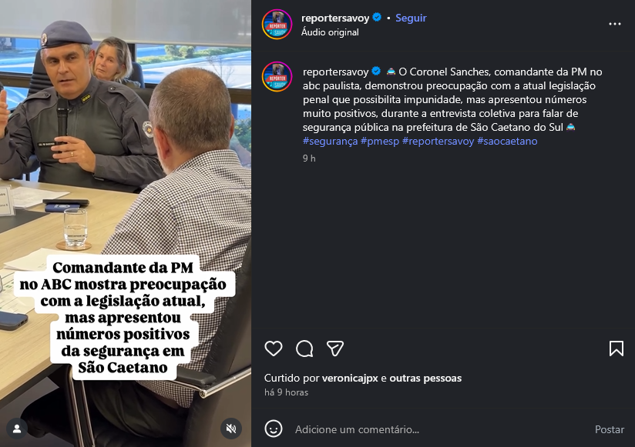Open the #saocaetano hashtag

point(507,141)
